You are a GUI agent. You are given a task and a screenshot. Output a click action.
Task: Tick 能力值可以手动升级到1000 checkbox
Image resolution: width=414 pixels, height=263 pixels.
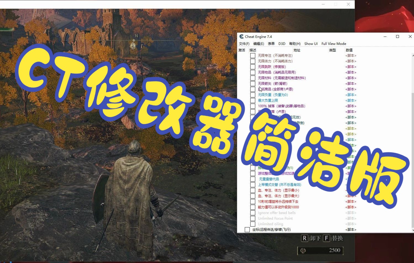tap(253, 207)
